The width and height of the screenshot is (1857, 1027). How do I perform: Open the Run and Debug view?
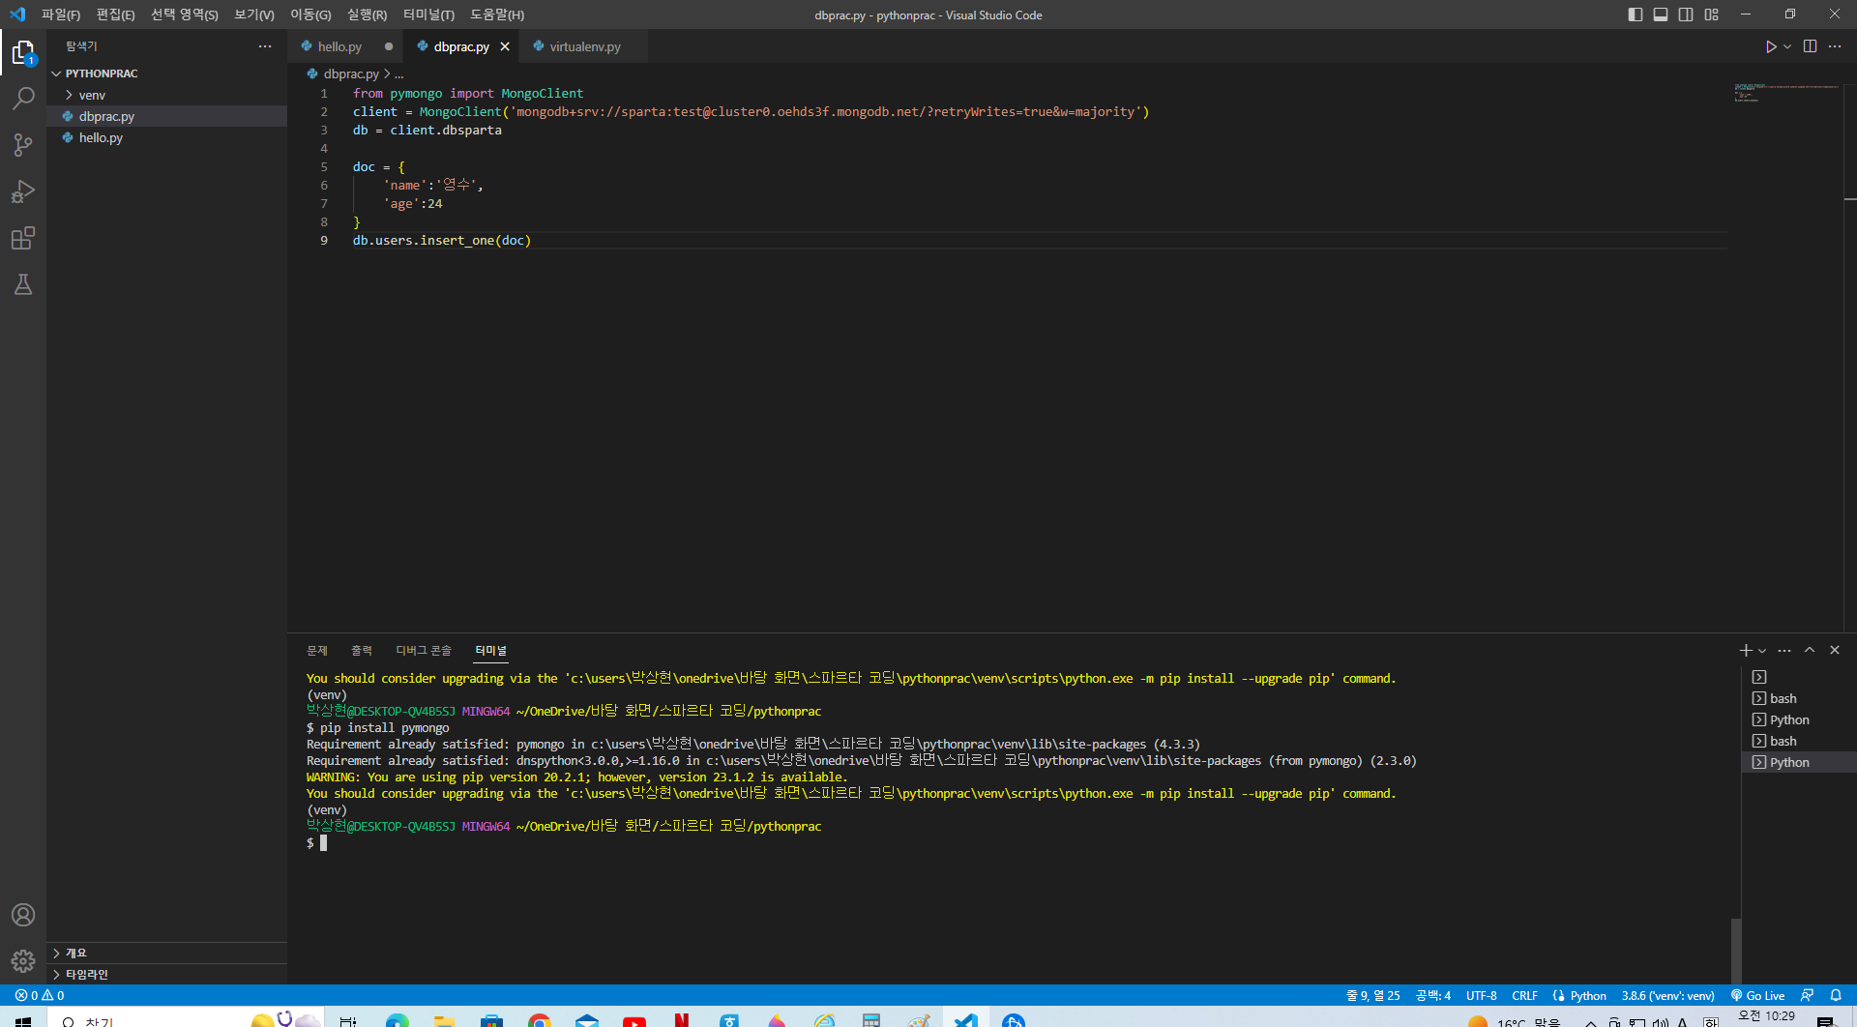tap(23, 191)
